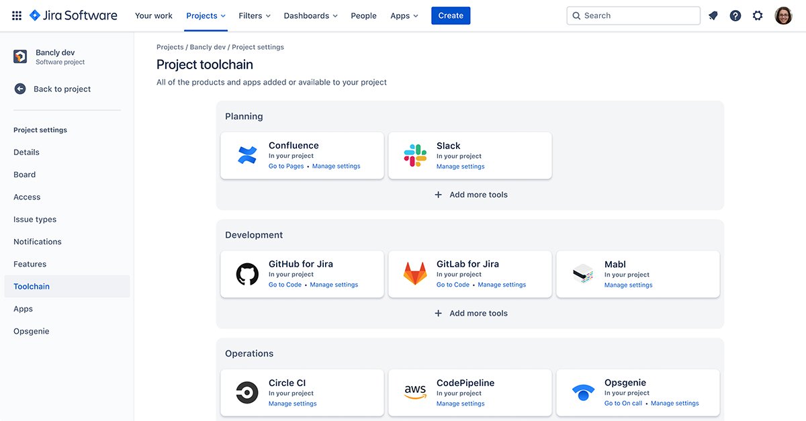Open the help question mark icon
This screenshot has width=806, height=421.
pos(735,15)
